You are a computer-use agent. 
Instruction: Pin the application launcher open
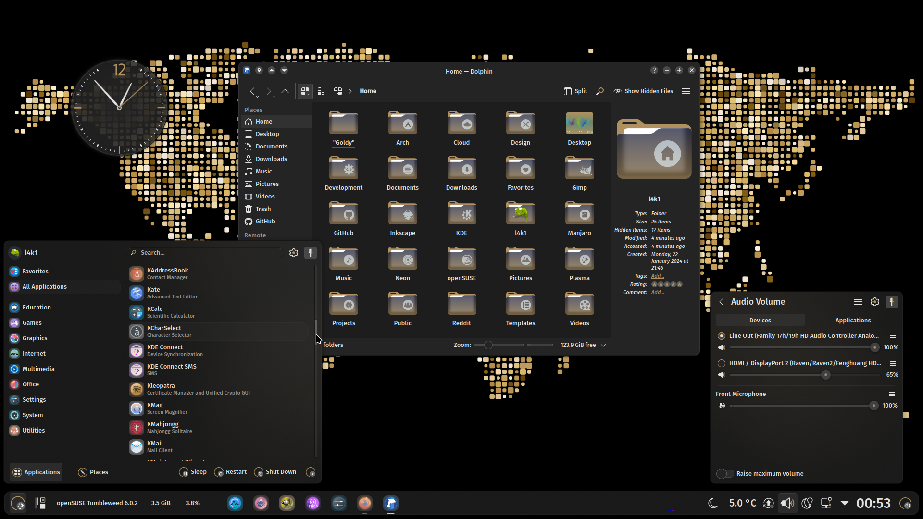311,253
